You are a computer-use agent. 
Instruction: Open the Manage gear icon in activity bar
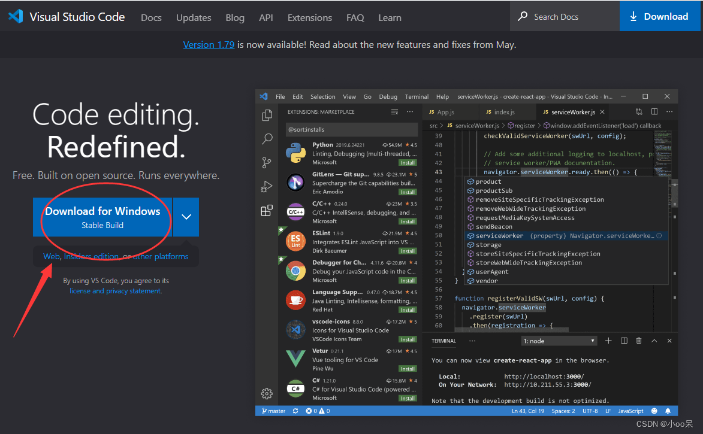click(x=267, y=393)
